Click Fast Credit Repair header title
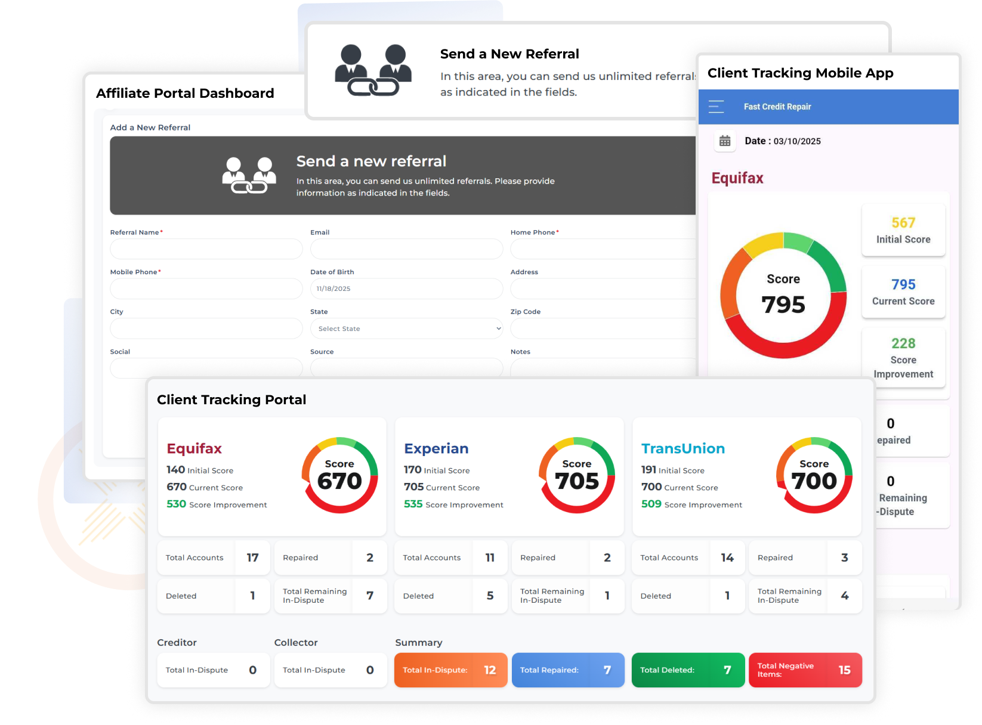The height and width of the screenshot is (725, 982). [x=777, y=107]
